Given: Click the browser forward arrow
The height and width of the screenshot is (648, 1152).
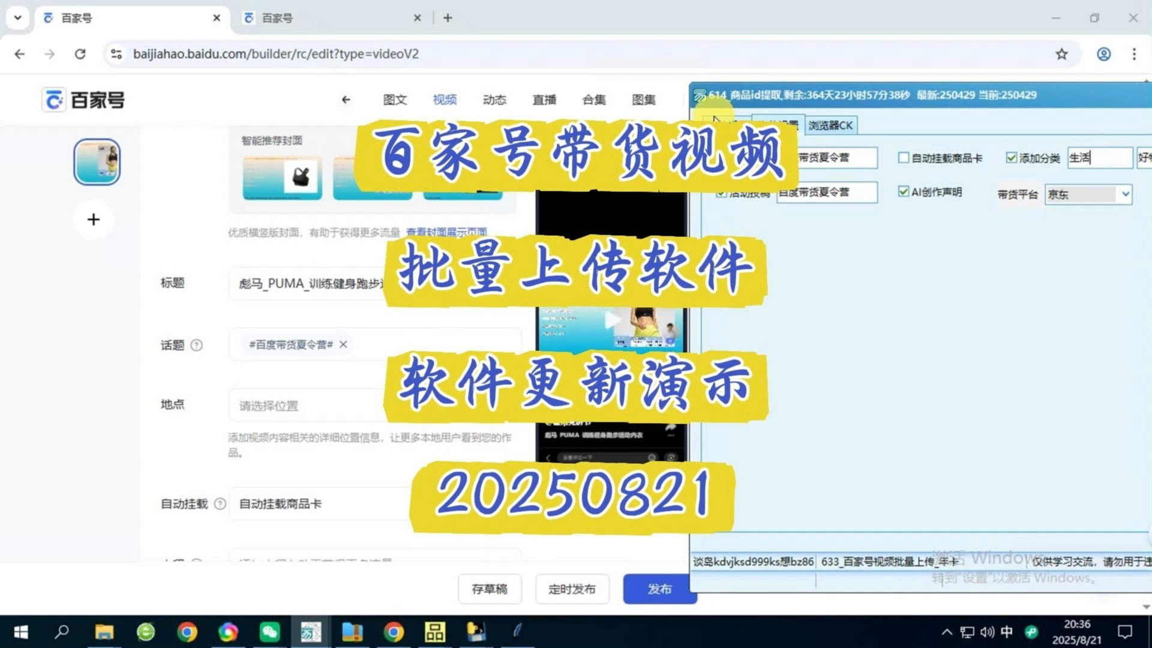Looking at the screenshot, I should pyautogui.click(x=50, y=54).
